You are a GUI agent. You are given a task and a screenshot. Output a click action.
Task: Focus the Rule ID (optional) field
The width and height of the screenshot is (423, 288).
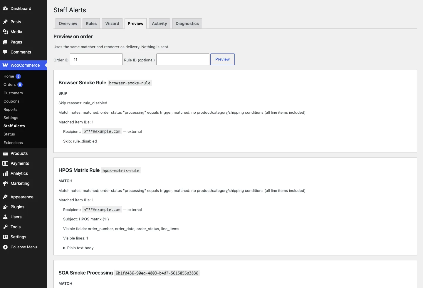pyautogui.click(x=183, y=59)
